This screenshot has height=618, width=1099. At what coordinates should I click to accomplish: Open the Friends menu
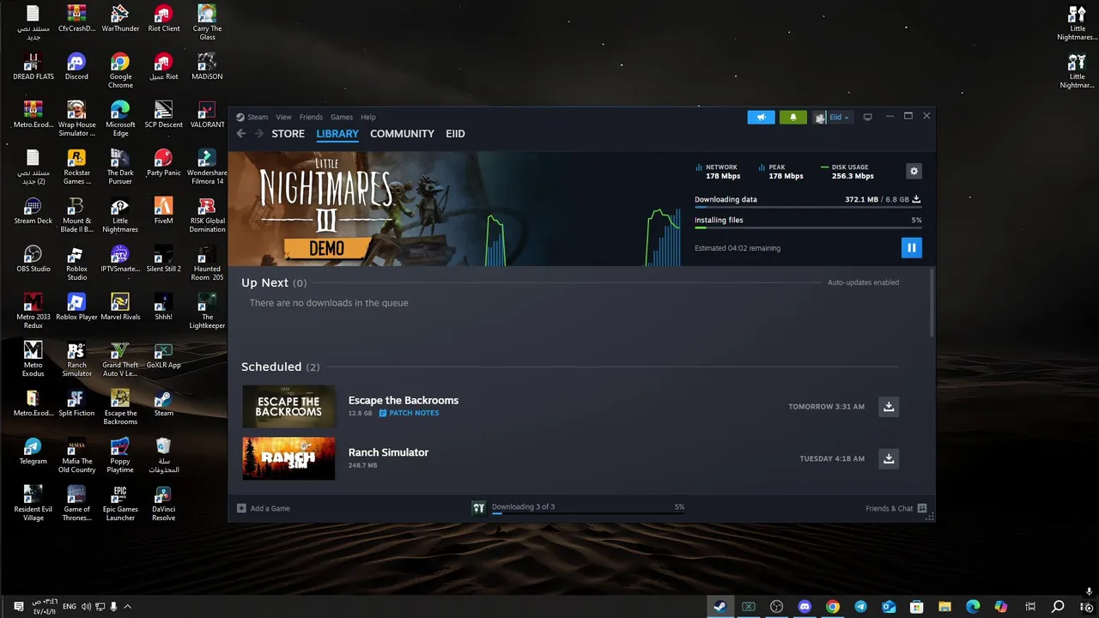[x=311, y=117]
